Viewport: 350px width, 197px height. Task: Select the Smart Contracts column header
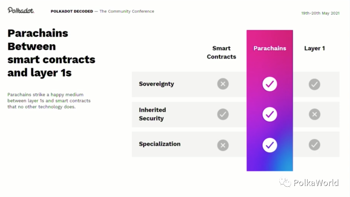click(221, 52)
